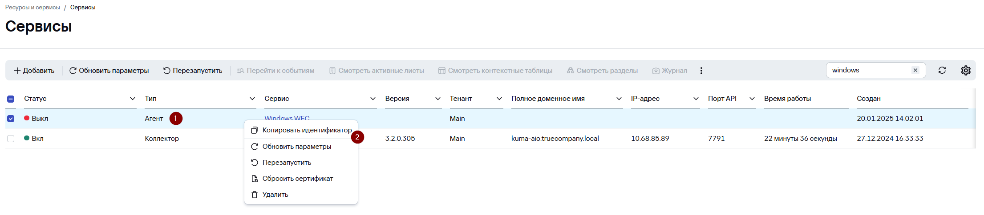The image size is (984, 215).
Task: Check the Коллектор row checkbox
Action: click(11, 139)
